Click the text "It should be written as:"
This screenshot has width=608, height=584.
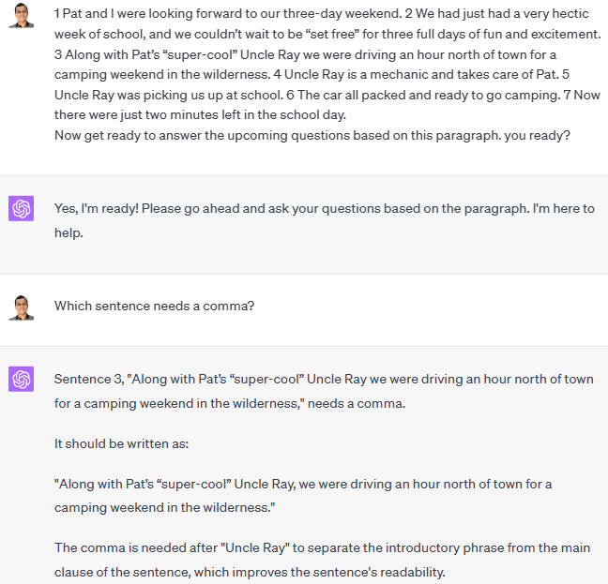121,443
